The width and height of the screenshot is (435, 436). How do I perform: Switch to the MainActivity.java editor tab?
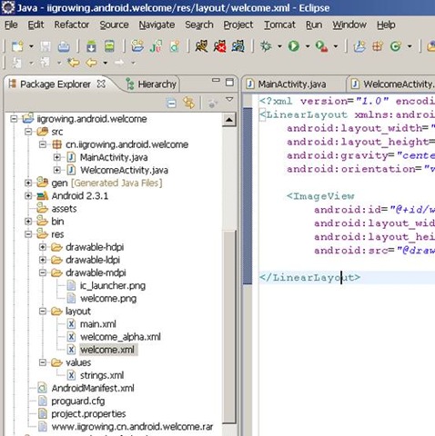point(292,84)
